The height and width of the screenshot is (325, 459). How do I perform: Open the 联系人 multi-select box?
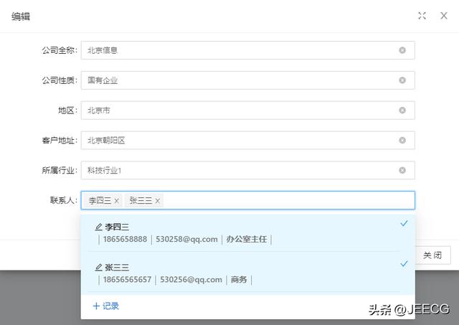287,201
